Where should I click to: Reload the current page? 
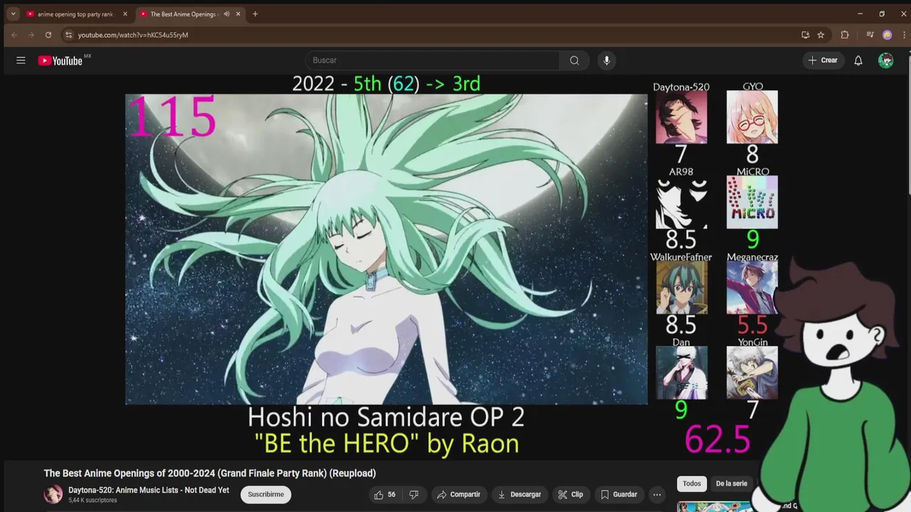48,35
